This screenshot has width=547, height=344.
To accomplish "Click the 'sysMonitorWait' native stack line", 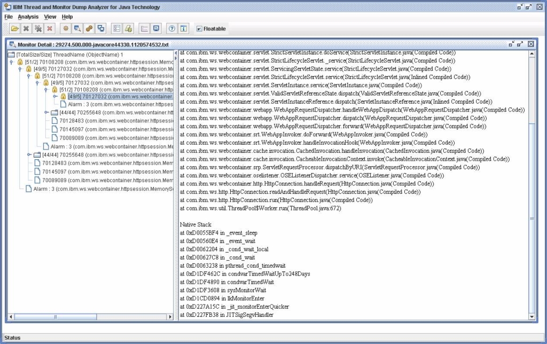I will click(x=223, y=290).
